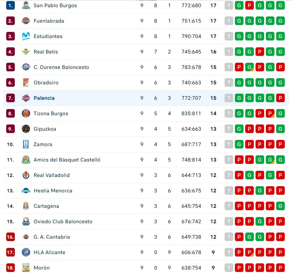Viewport: 292px width, 274px height.
Task: Click Palencia's most recent red P result
Action: click(280, 98)
